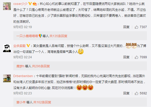Expand the 共296条回复 replies thread
This screenshot has width=151, height=107.
point(41,66)
